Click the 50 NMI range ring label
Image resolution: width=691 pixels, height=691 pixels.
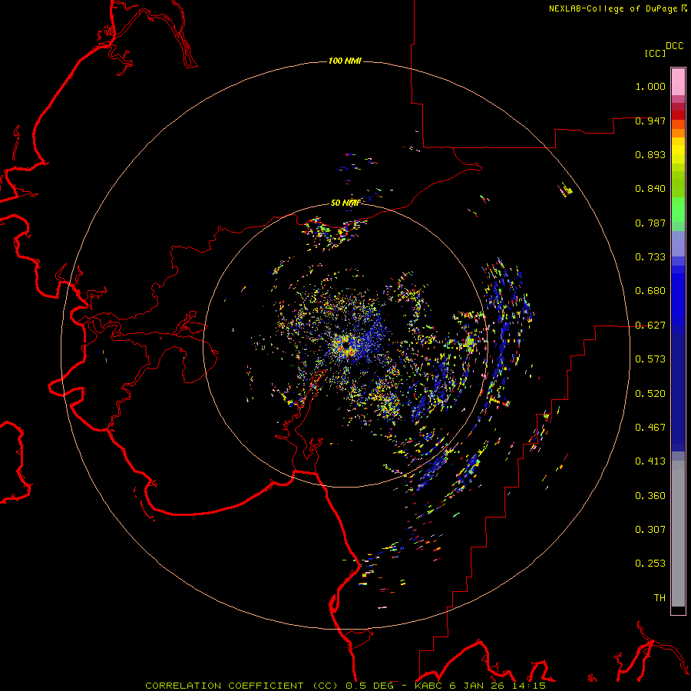[x=345, y=203]
